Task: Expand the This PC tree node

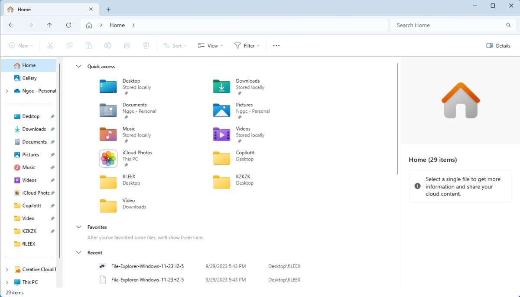Action: pos(7,282)
